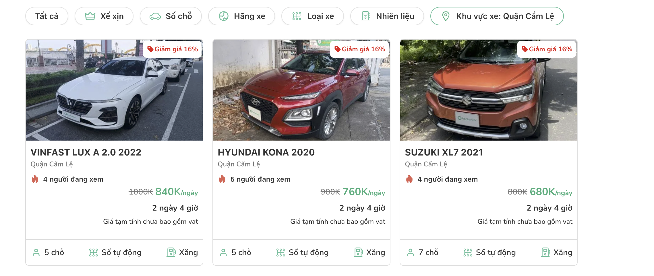Image resolution: width=654 pixels, height=276 pixels.
Task: Open the SUZUKI XL7 2021 title link
Action: pyautogui.click(x=444, y=152)
